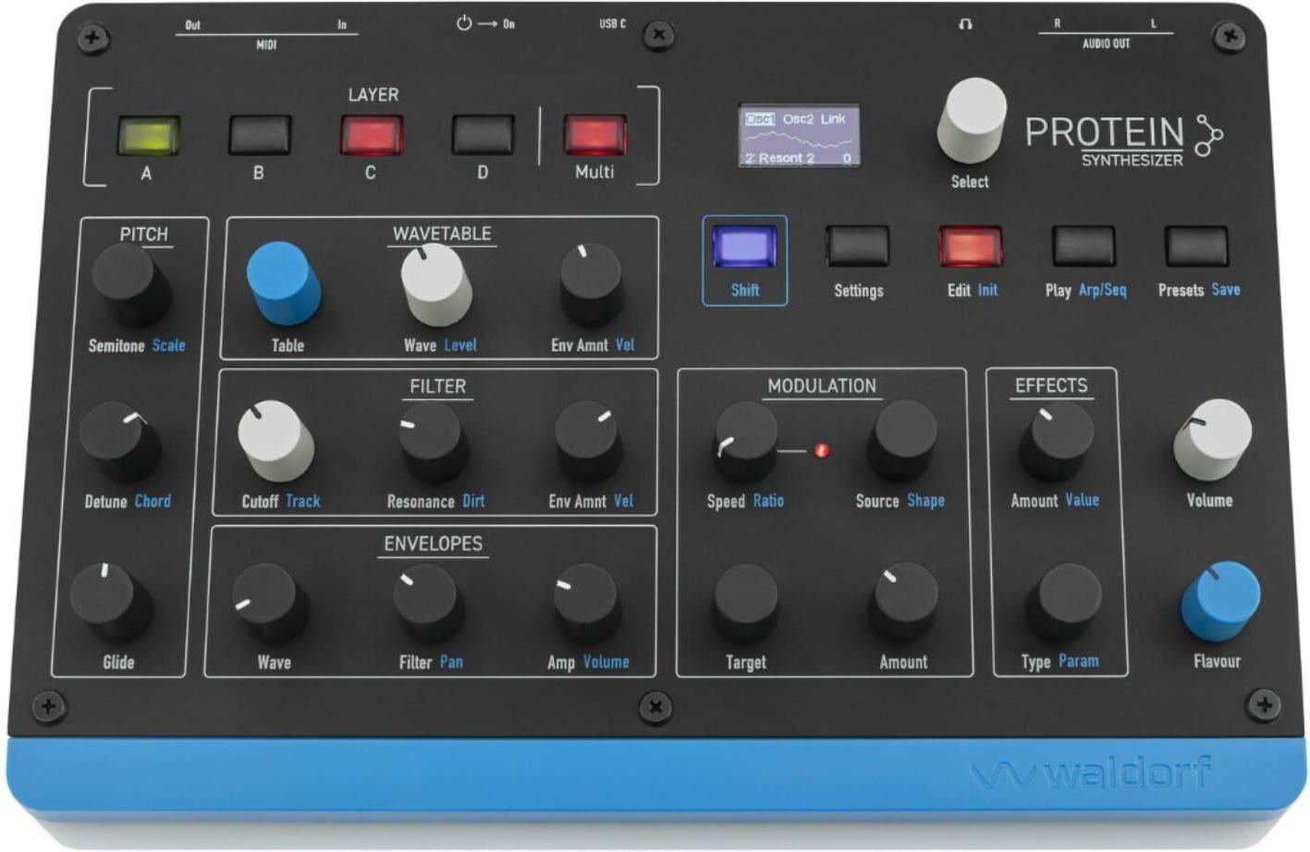Enable the red Layer C button
The width and height of the screenshot is (1310, 852).
[x=372, y=136]
